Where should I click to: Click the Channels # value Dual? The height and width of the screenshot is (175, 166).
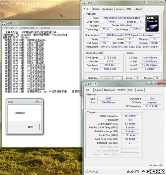(x=152, y=98)
